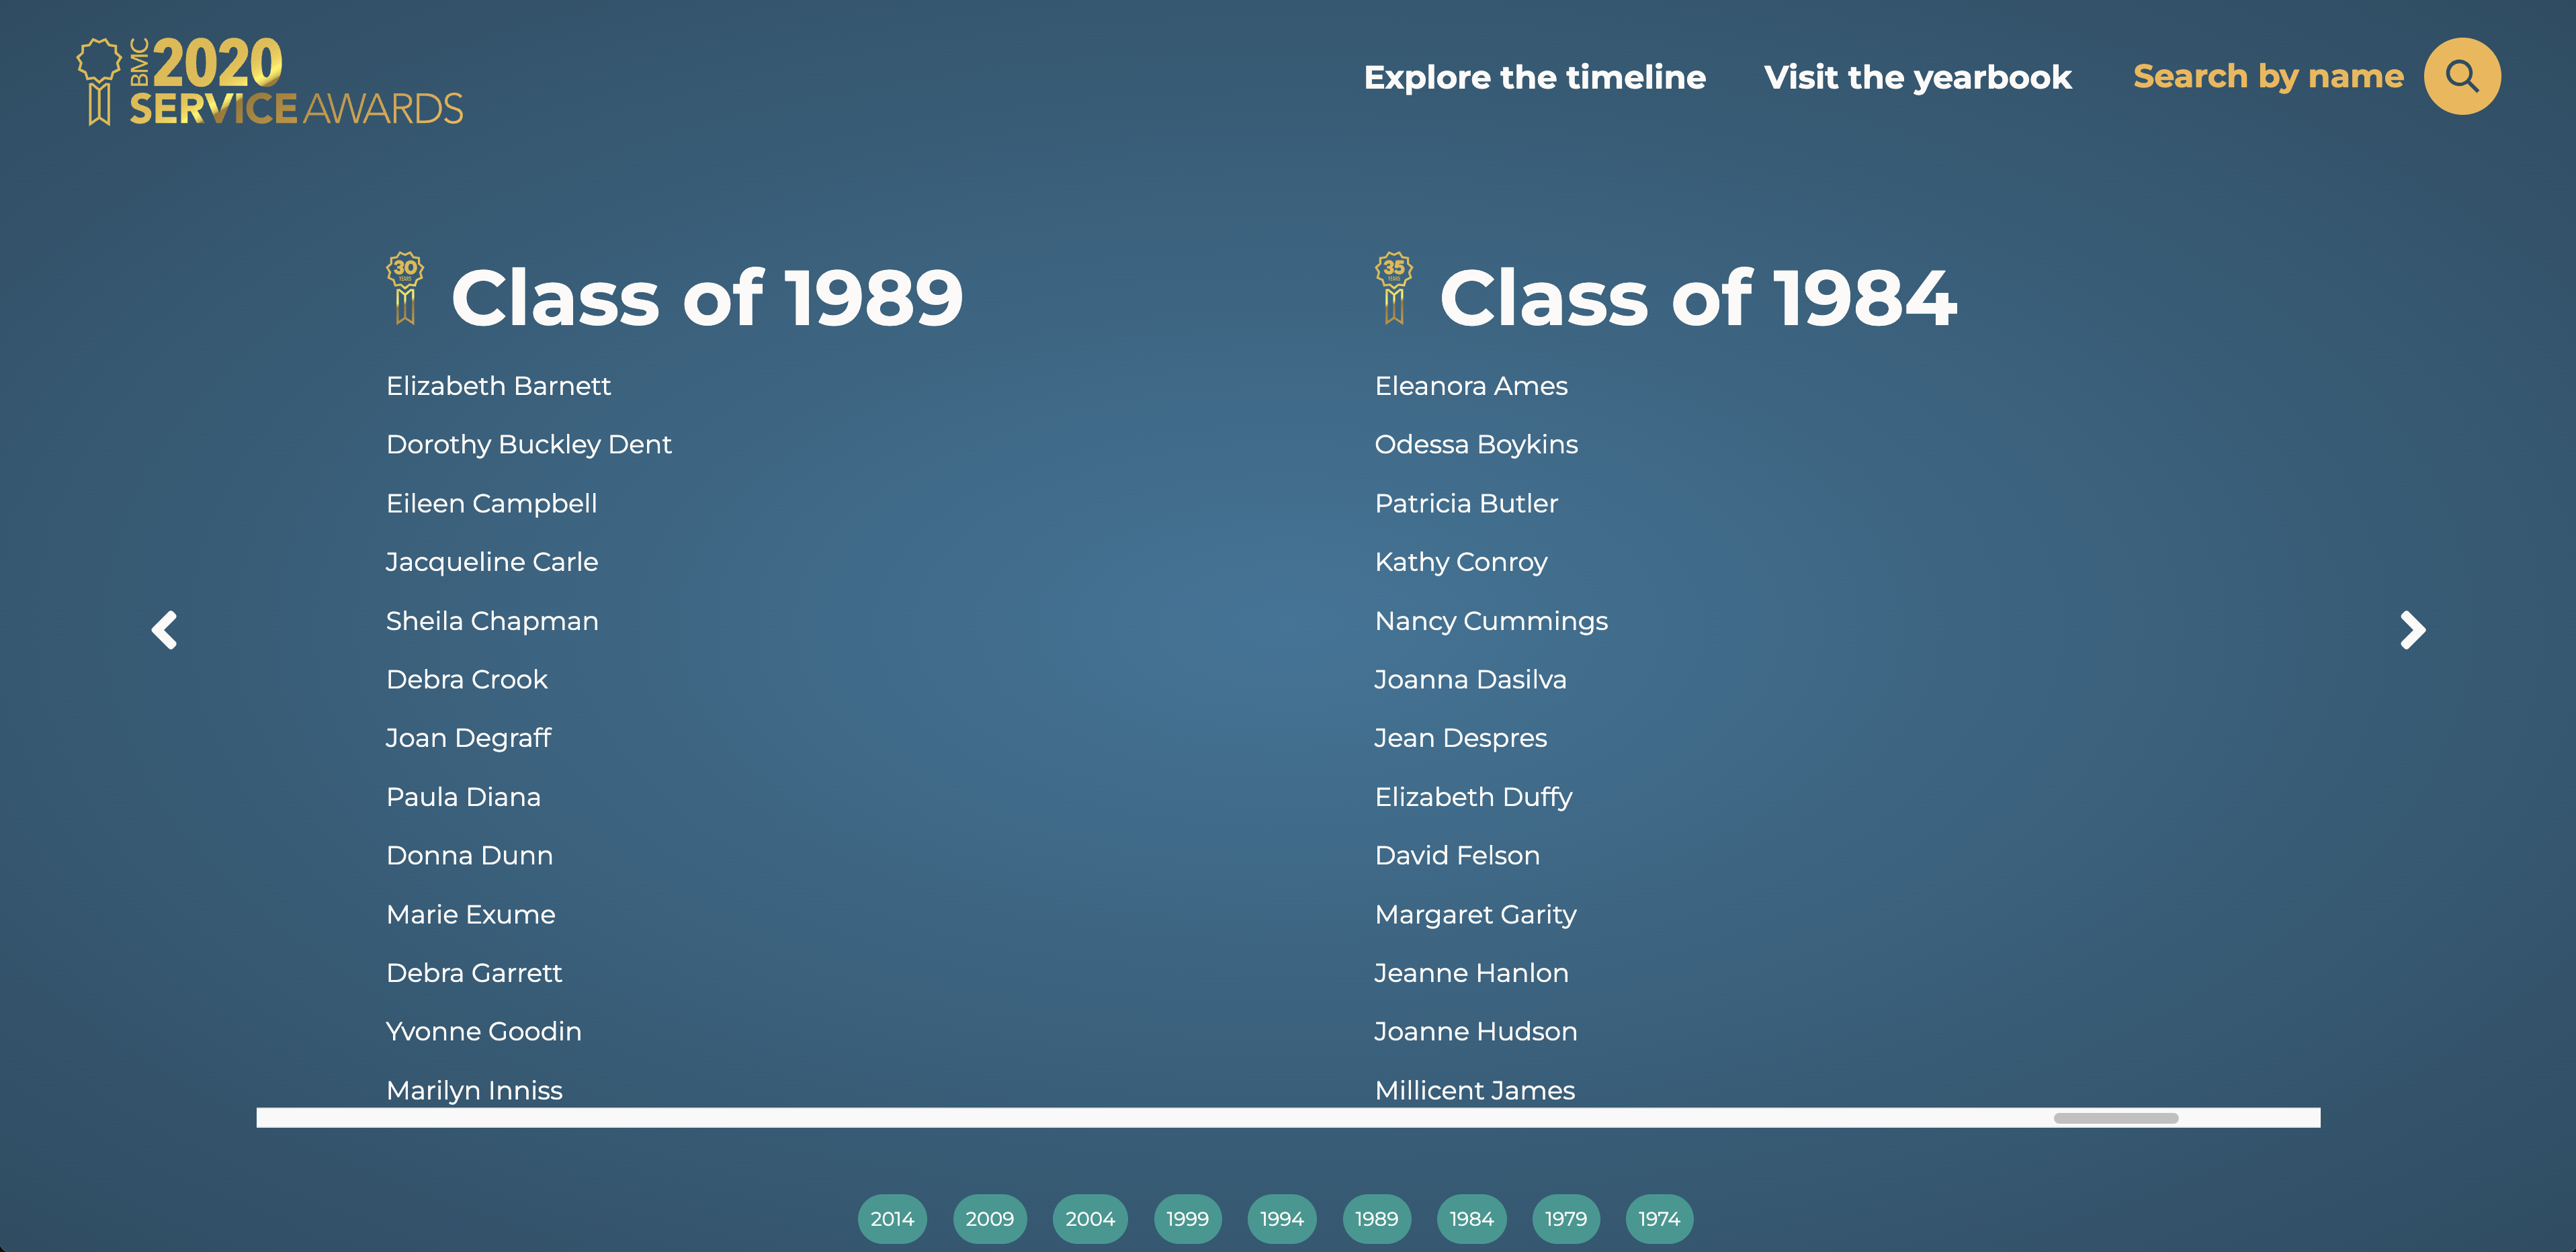2576x1252 pixels.
Task: Click the right navigation arrow
Action: pos(2410,627)
